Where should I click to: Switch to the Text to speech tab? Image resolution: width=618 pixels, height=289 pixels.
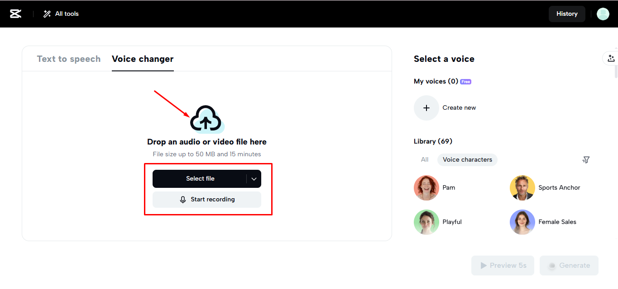point(69,59)
